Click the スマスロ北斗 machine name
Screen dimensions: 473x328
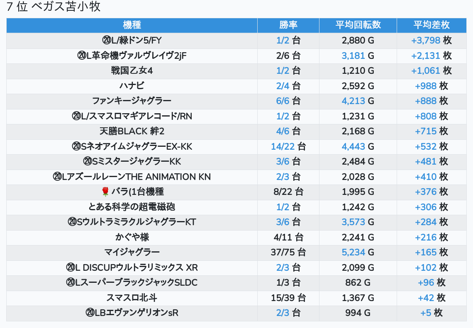pos(132,298)
